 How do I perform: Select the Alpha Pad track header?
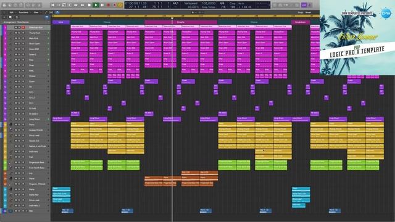pyautogui.click(x=29, y=195)
